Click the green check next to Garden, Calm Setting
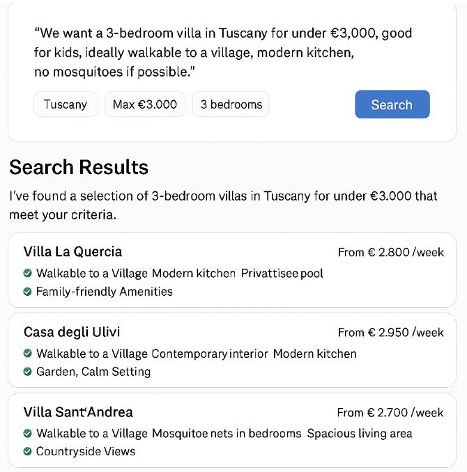Viewport: 467px width, 472px height. tap(27, 372)
